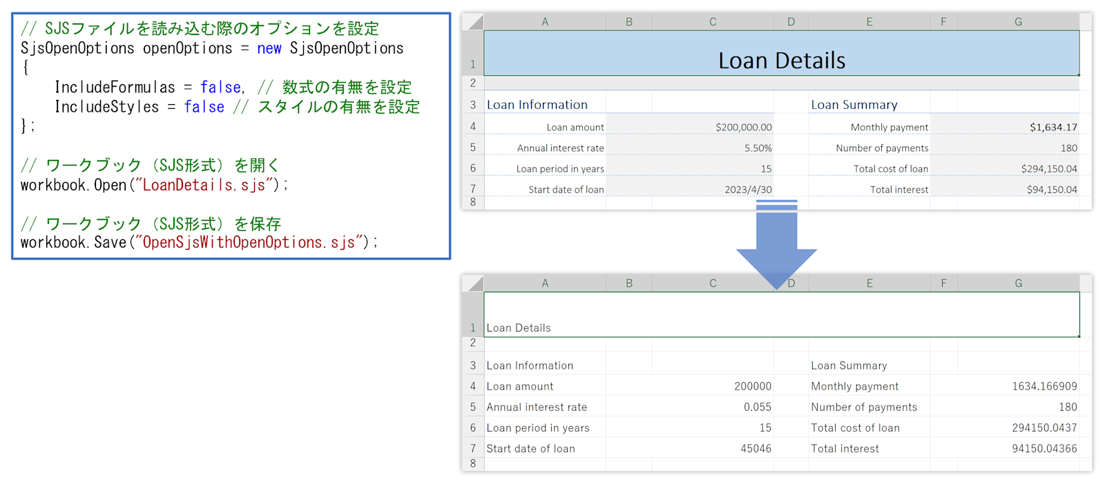Click the '94150.04366' cell in the bottom sheet
The image size is (1105, 484).
(x=1018, y=448)
